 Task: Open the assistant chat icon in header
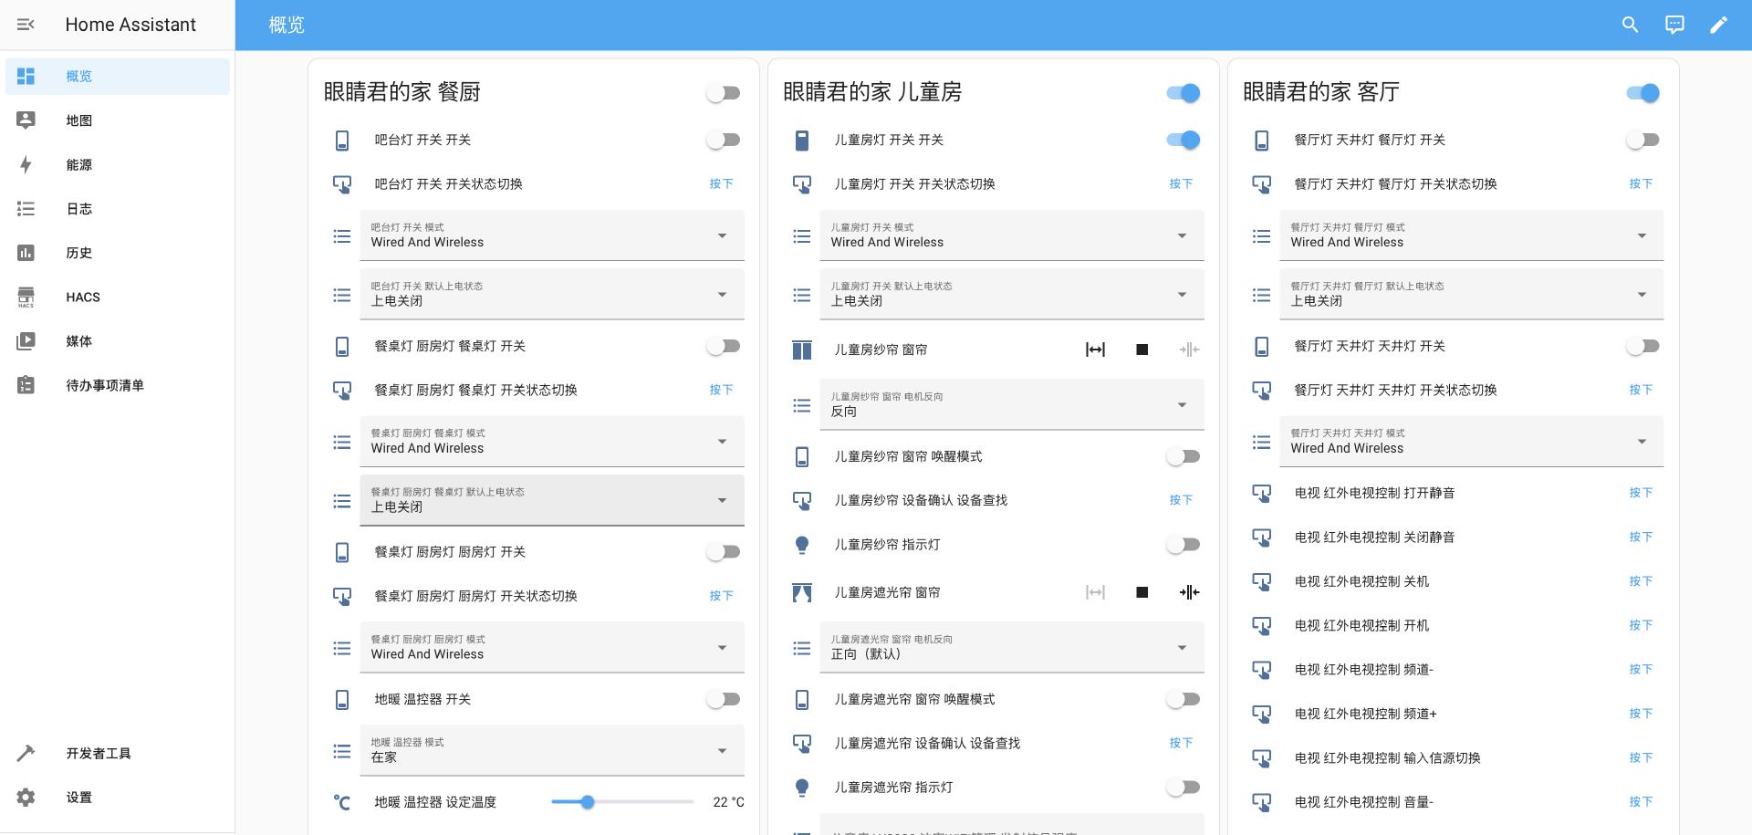click(x=1674, y=25)
